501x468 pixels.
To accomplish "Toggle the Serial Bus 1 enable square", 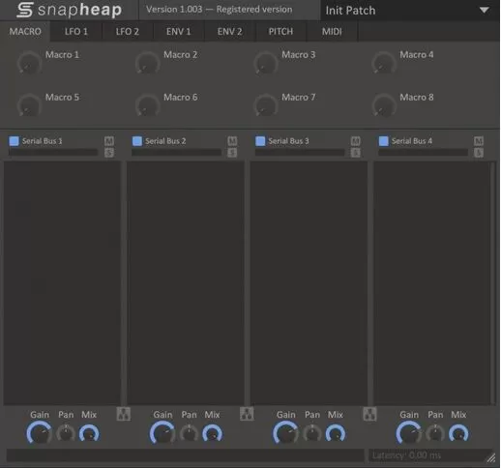I will (14, 141).
